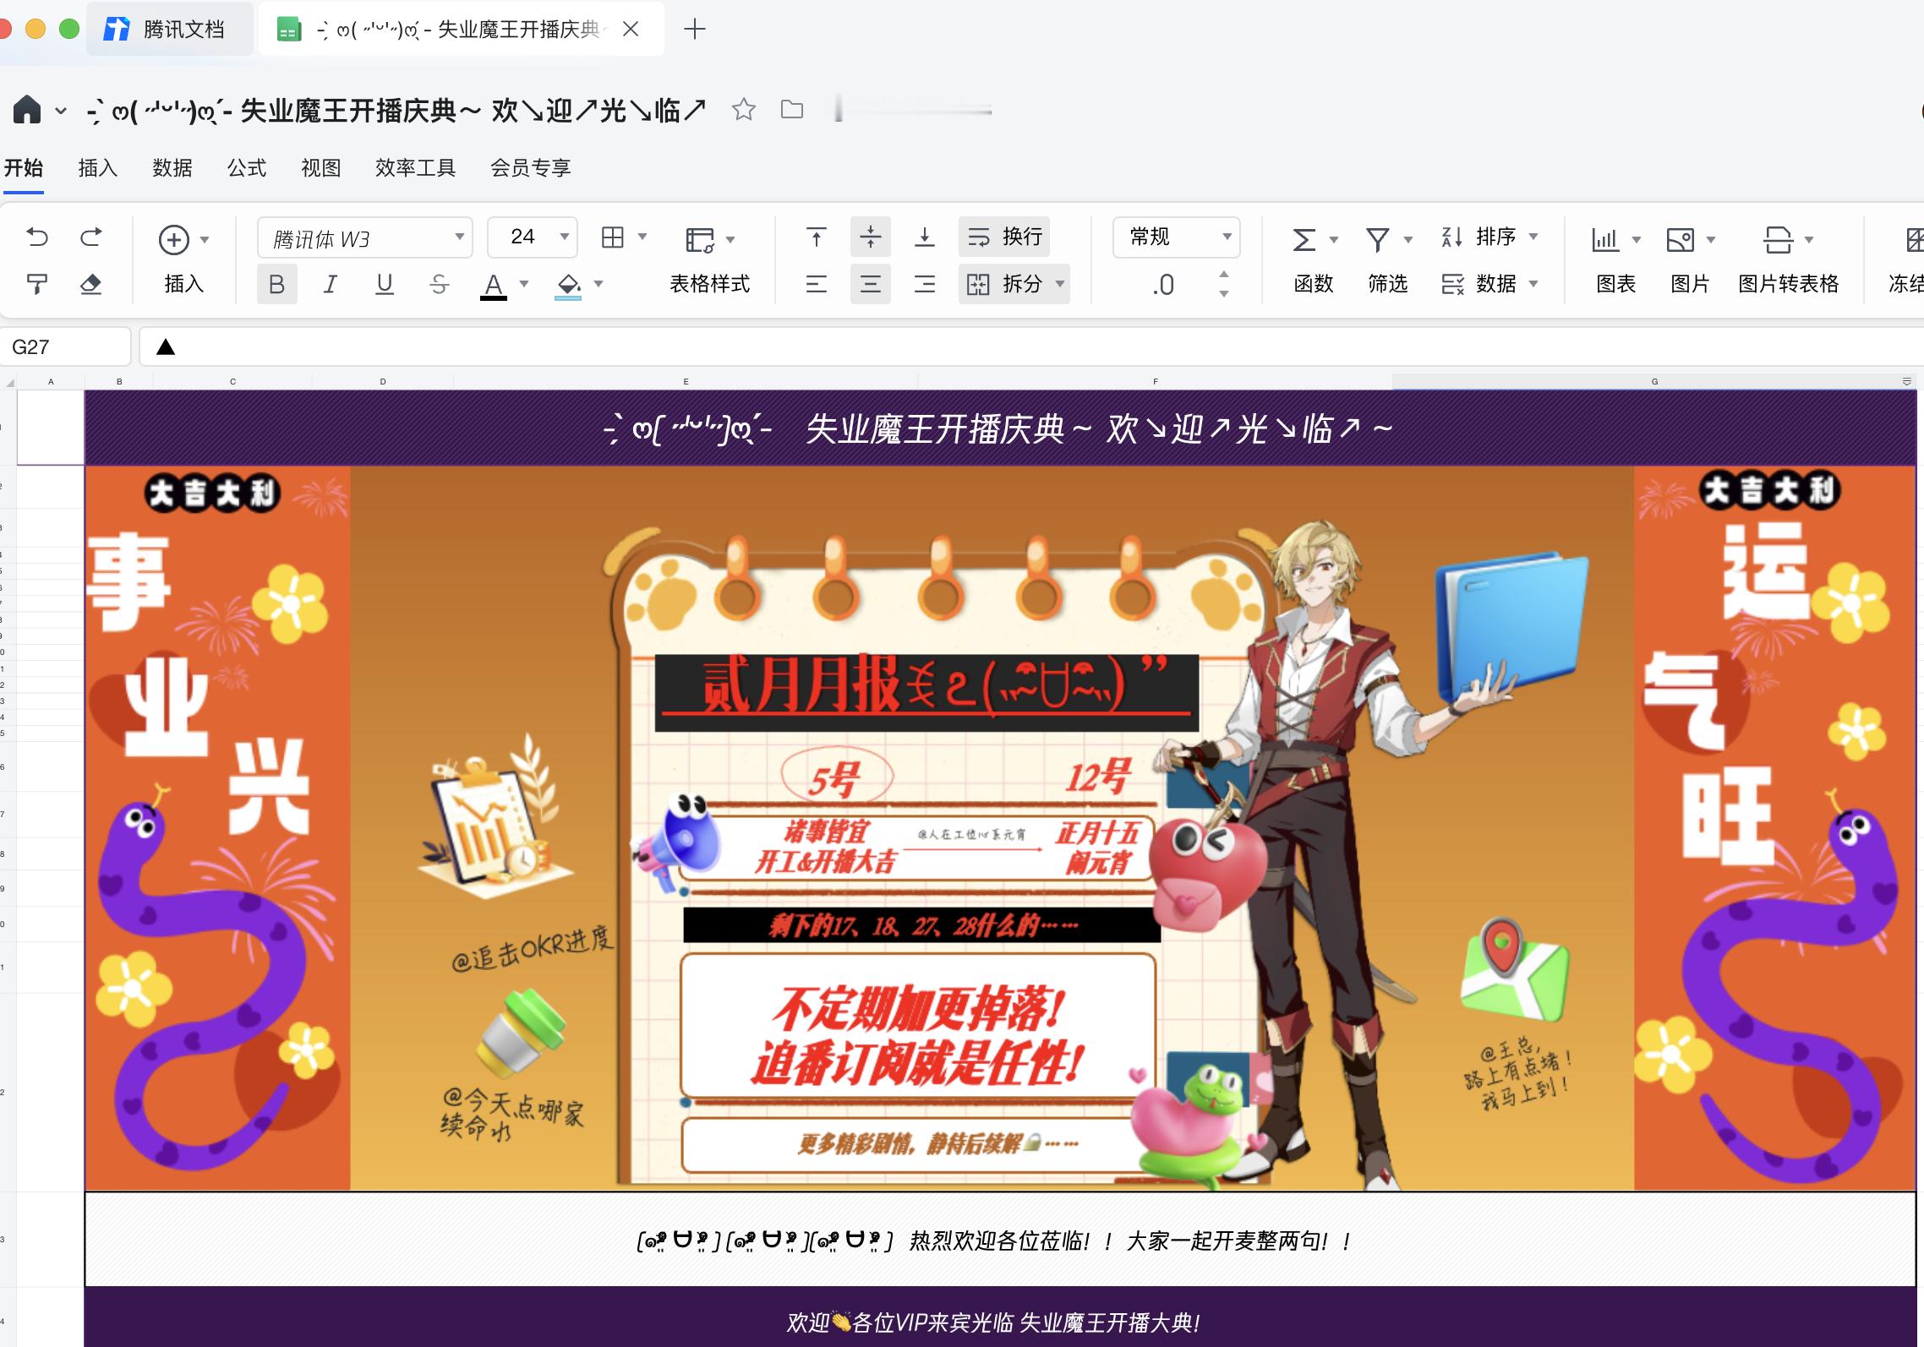This screenshot has width=1924, height=1347.
Task: Click the clear formatting eraser icon
Action: [x=90, y=285]
